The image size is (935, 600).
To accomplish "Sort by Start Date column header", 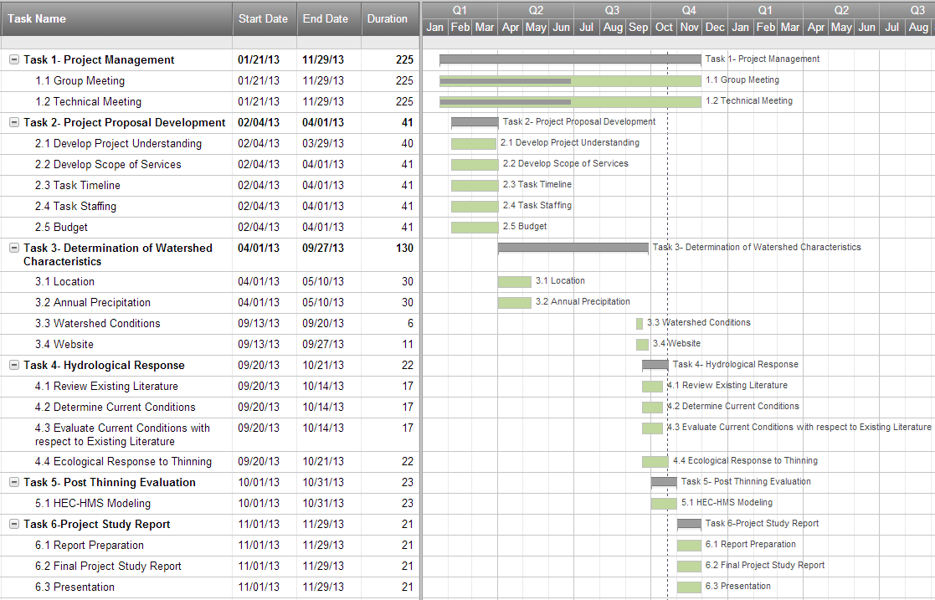I will pyautogui.click(x=265, y=19).
